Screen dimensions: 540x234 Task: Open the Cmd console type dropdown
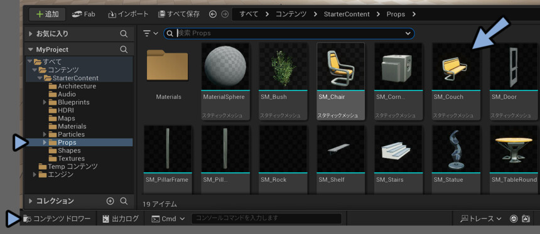click(x=168, y=218)
